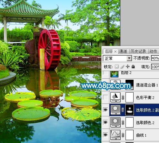Open the 正常 blend mode dropdown
The image size is (159, 143).
pyautogui.click(x=117, y=58)
